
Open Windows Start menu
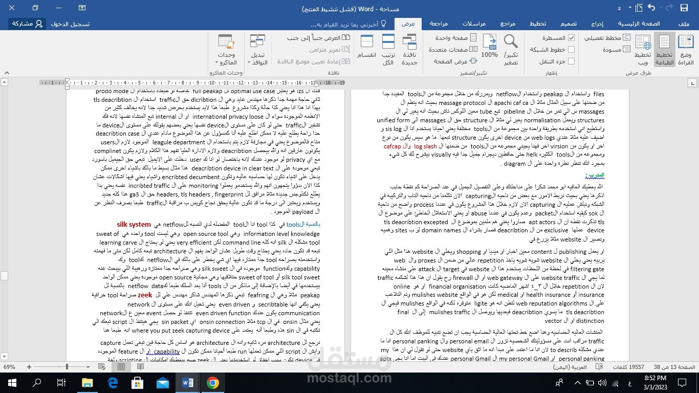click(12, 382)
